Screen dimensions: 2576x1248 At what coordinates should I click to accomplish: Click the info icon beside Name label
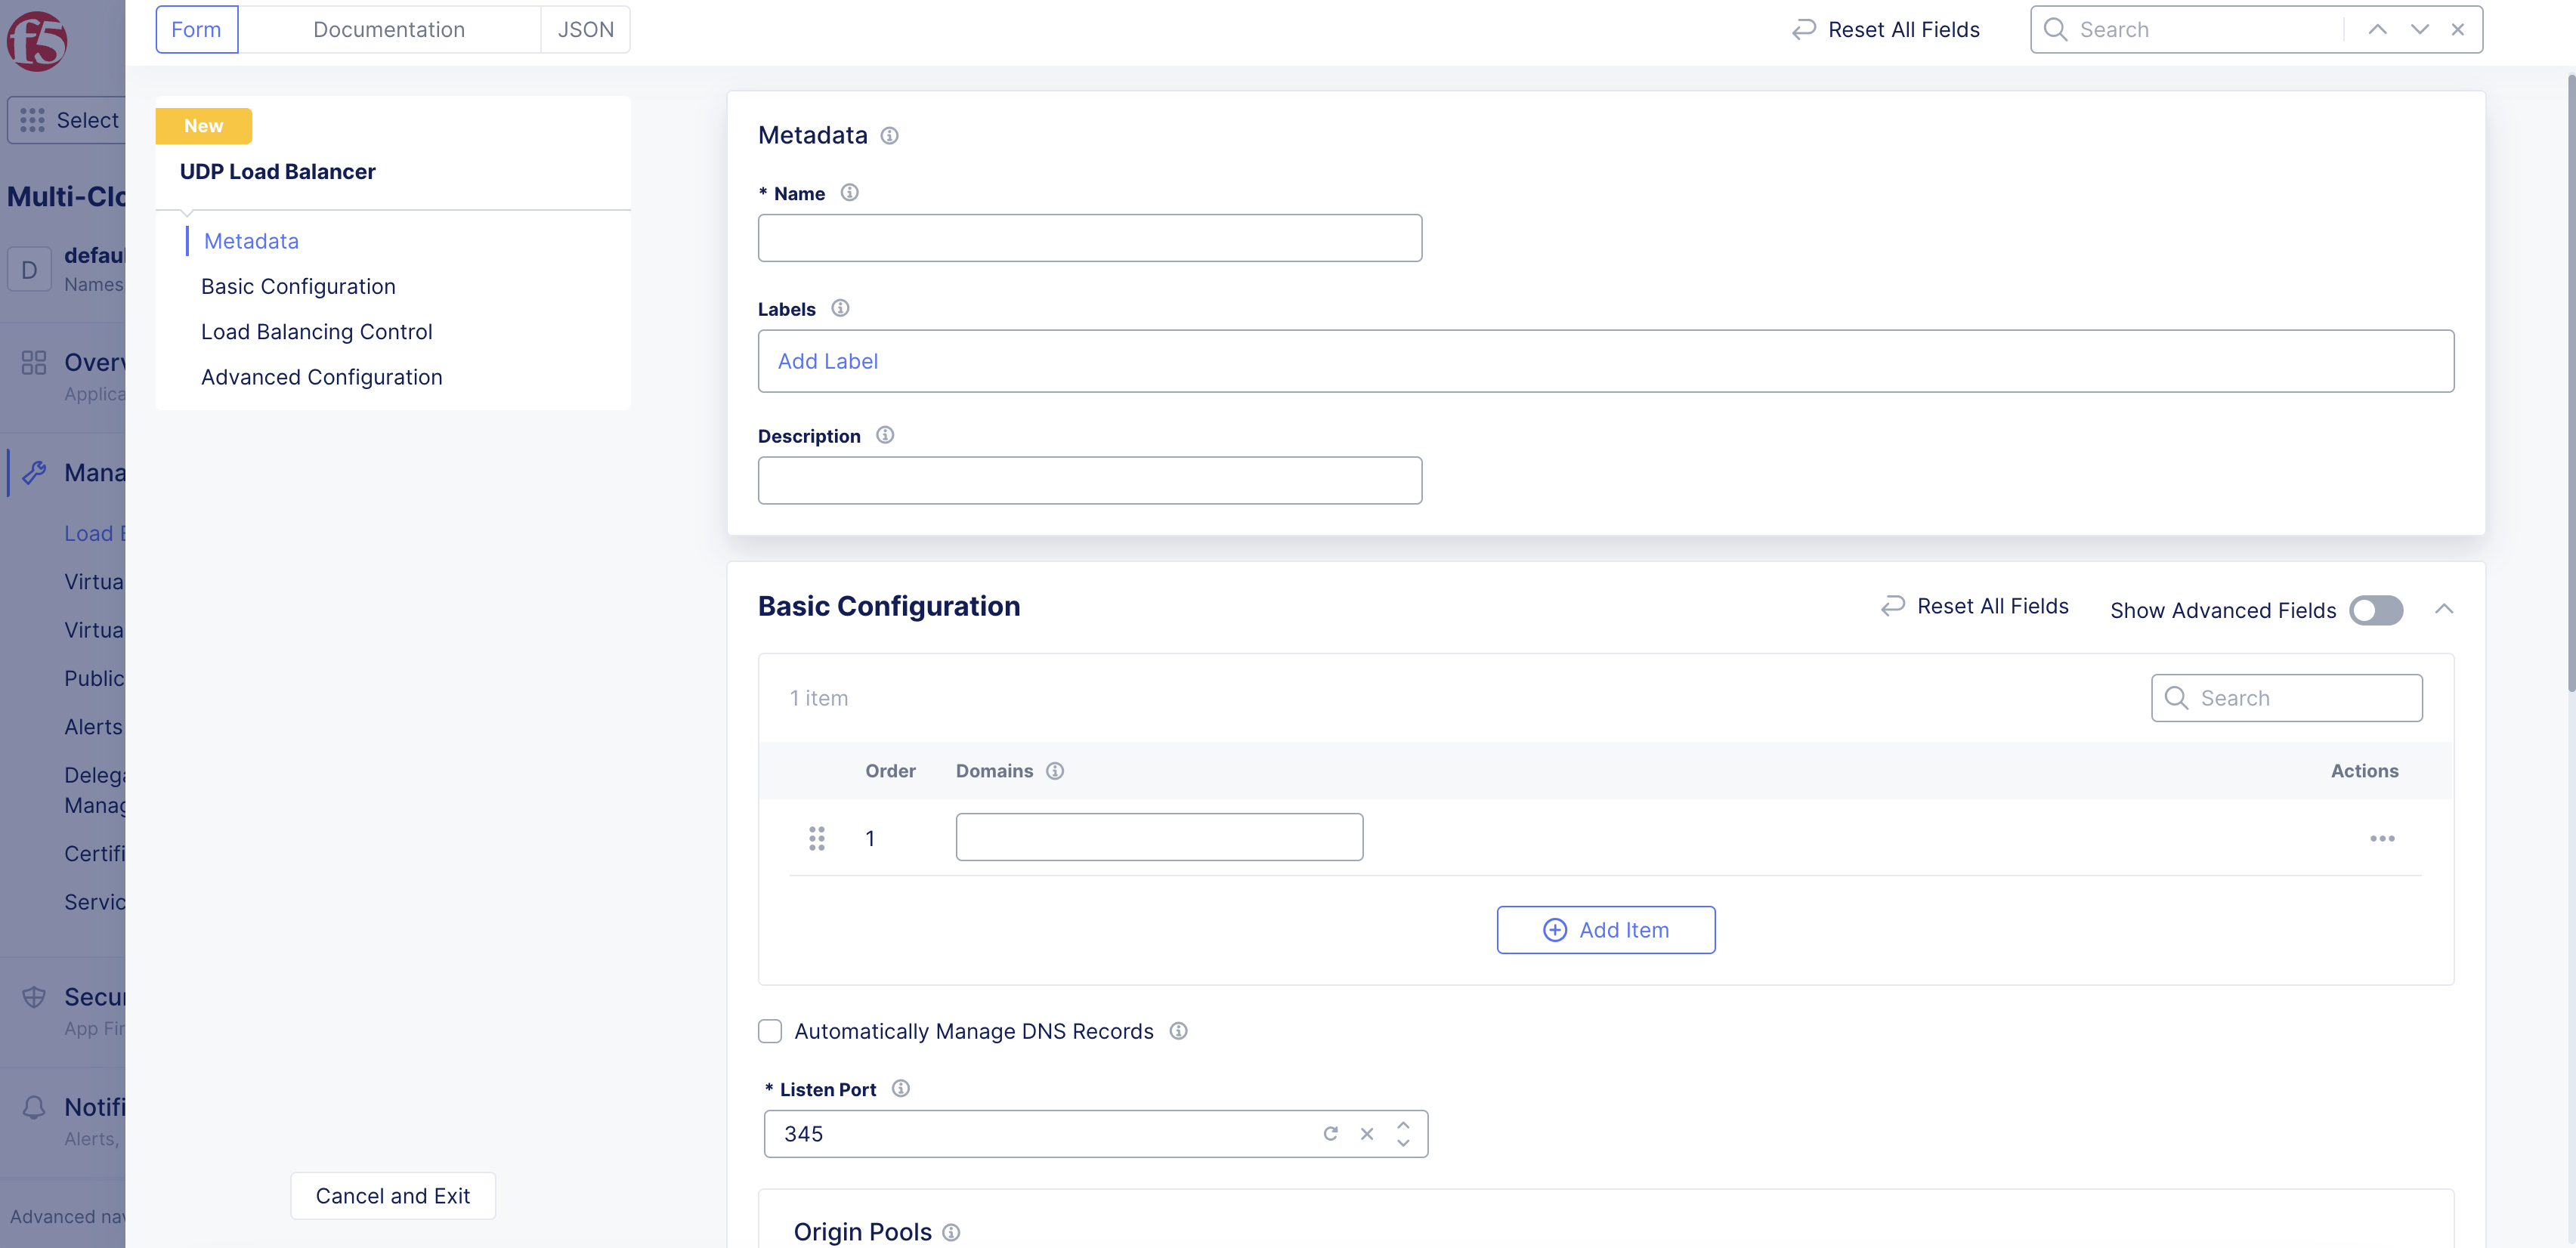pyautogui.click(x=849, y=193)
